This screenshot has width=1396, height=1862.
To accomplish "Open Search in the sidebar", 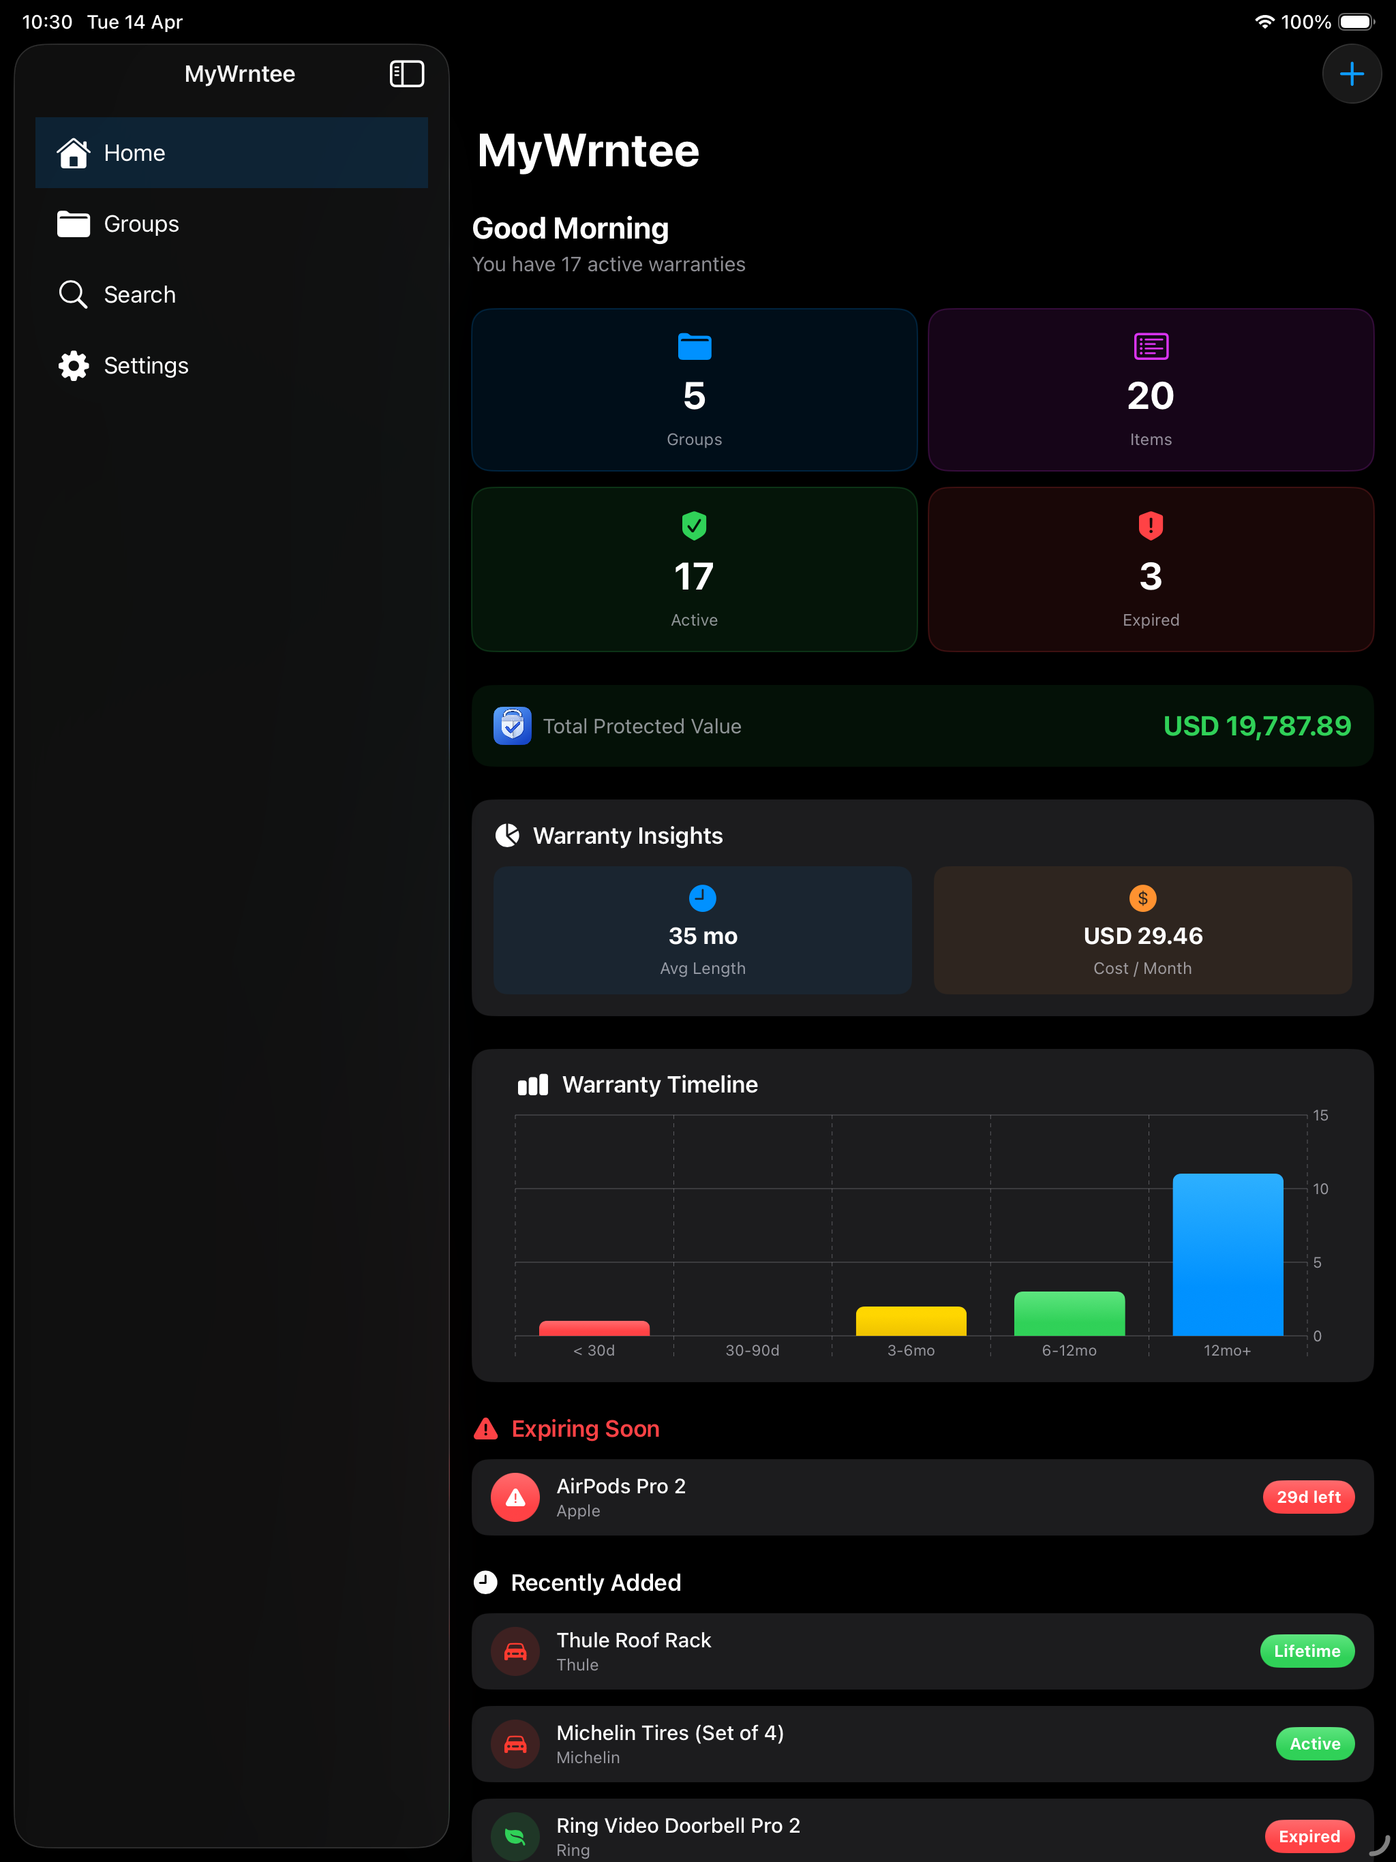I will 232,294.
